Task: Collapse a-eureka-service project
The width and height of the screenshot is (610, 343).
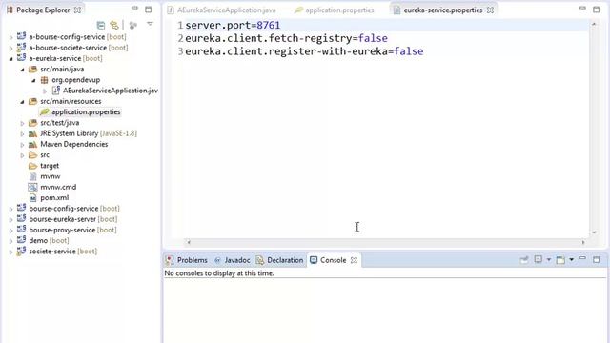Action: pos(10,59)
